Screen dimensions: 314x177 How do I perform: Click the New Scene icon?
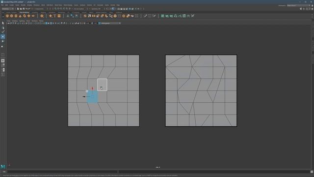(x=18, y=9)
